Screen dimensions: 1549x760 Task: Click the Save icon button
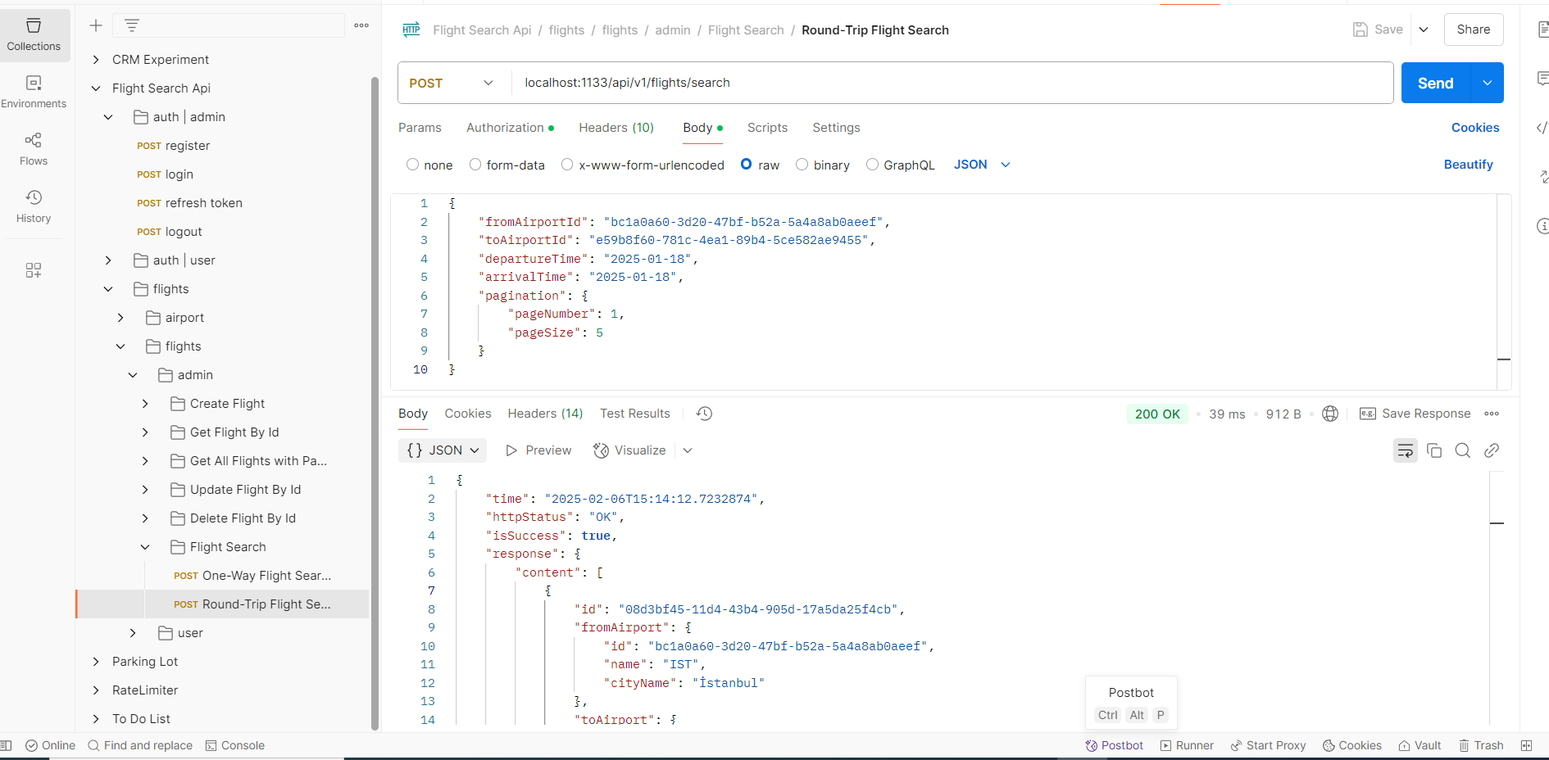point(1378,29)
